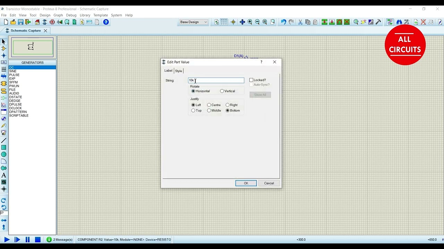
Task: Click the Rotate Clockwise icon
Action: [x=4, y=201]
